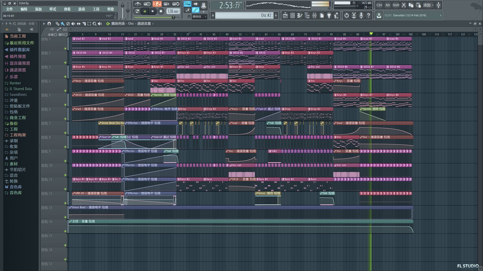Toggle typing keyboard to piano
Image resolution: width=483 pixels, height=271 pixels.
(x=187, y=4)
